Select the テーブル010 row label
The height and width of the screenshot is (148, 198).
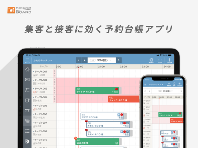coord(41,140)
